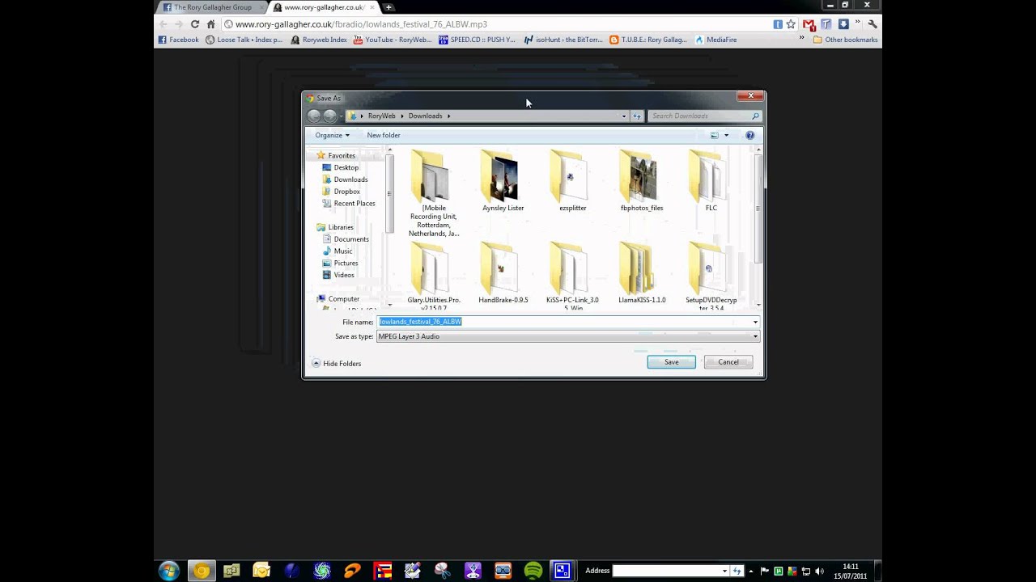Show hidden system tray icons arrow
This screenshot has width=1036, height=582.
tap(750, 571)
